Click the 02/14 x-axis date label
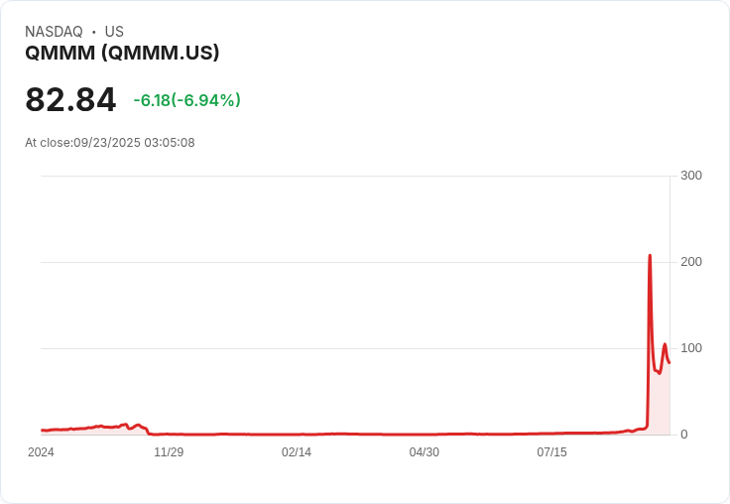730x504 pixels. 297,452
